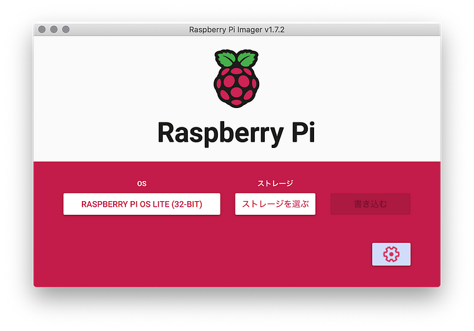Maximize the Raspberry Pi Imager window
This screenshot has height=331, width=474.
[66, 29]
